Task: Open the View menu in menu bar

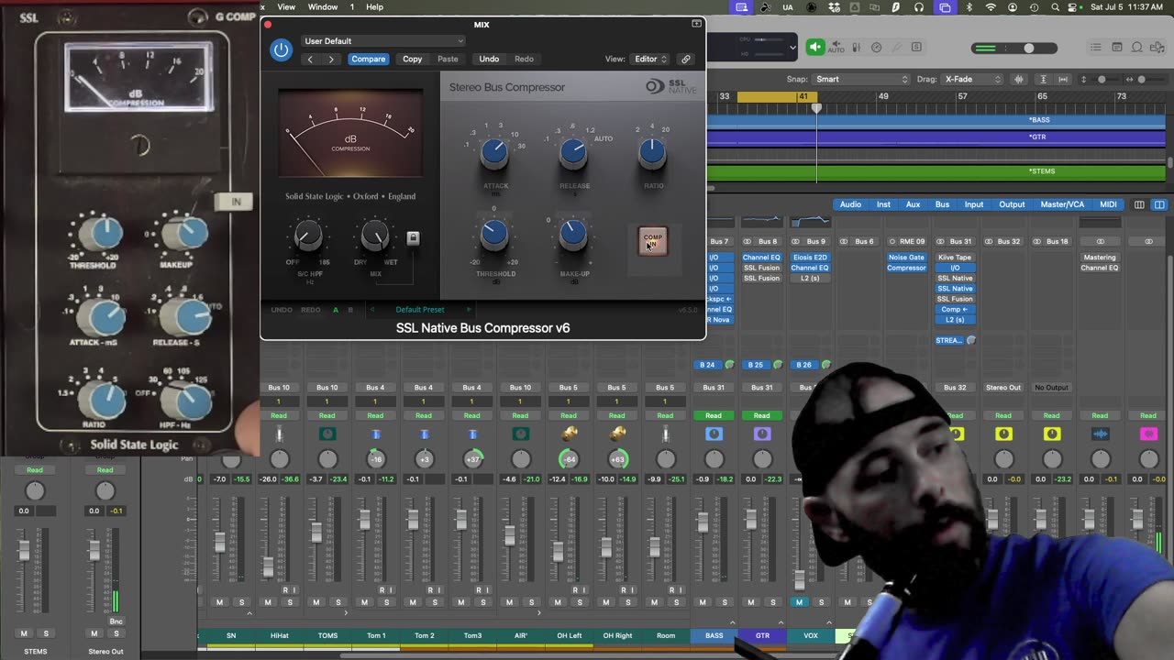Action: click(x=286, y=7)
